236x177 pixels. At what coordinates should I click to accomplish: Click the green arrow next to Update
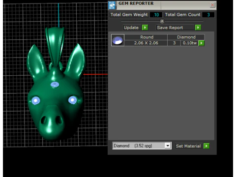[x=145, y=28]
